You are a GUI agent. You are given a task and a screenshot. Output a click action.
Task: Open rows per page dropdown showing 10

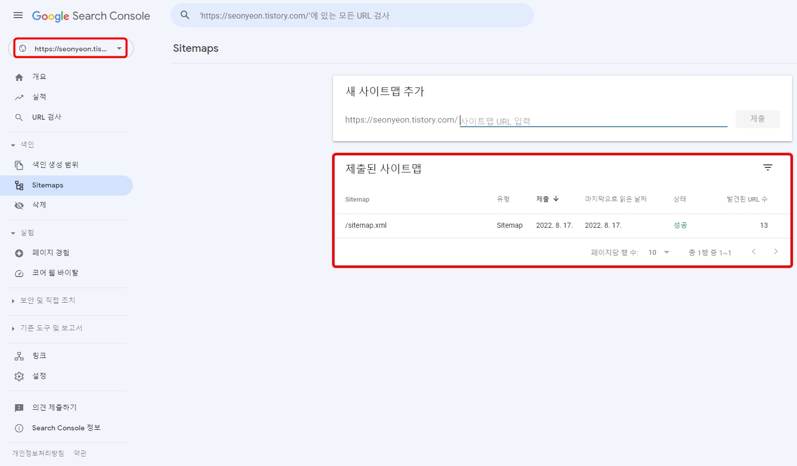(659, 252)
